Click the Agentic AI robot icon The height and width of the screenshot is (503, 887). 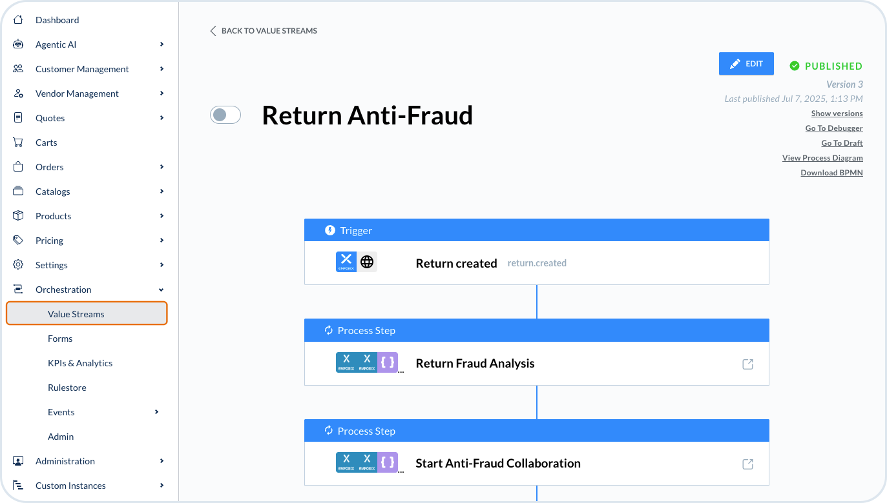pyautogui.click(x=18, y=44)
